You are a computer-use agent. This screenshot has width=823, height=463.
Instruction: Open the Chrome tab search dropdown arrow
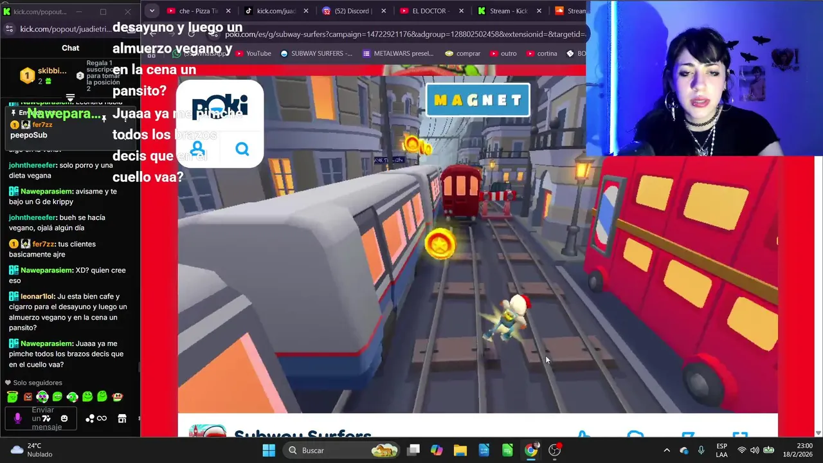[x=152, y=10]
